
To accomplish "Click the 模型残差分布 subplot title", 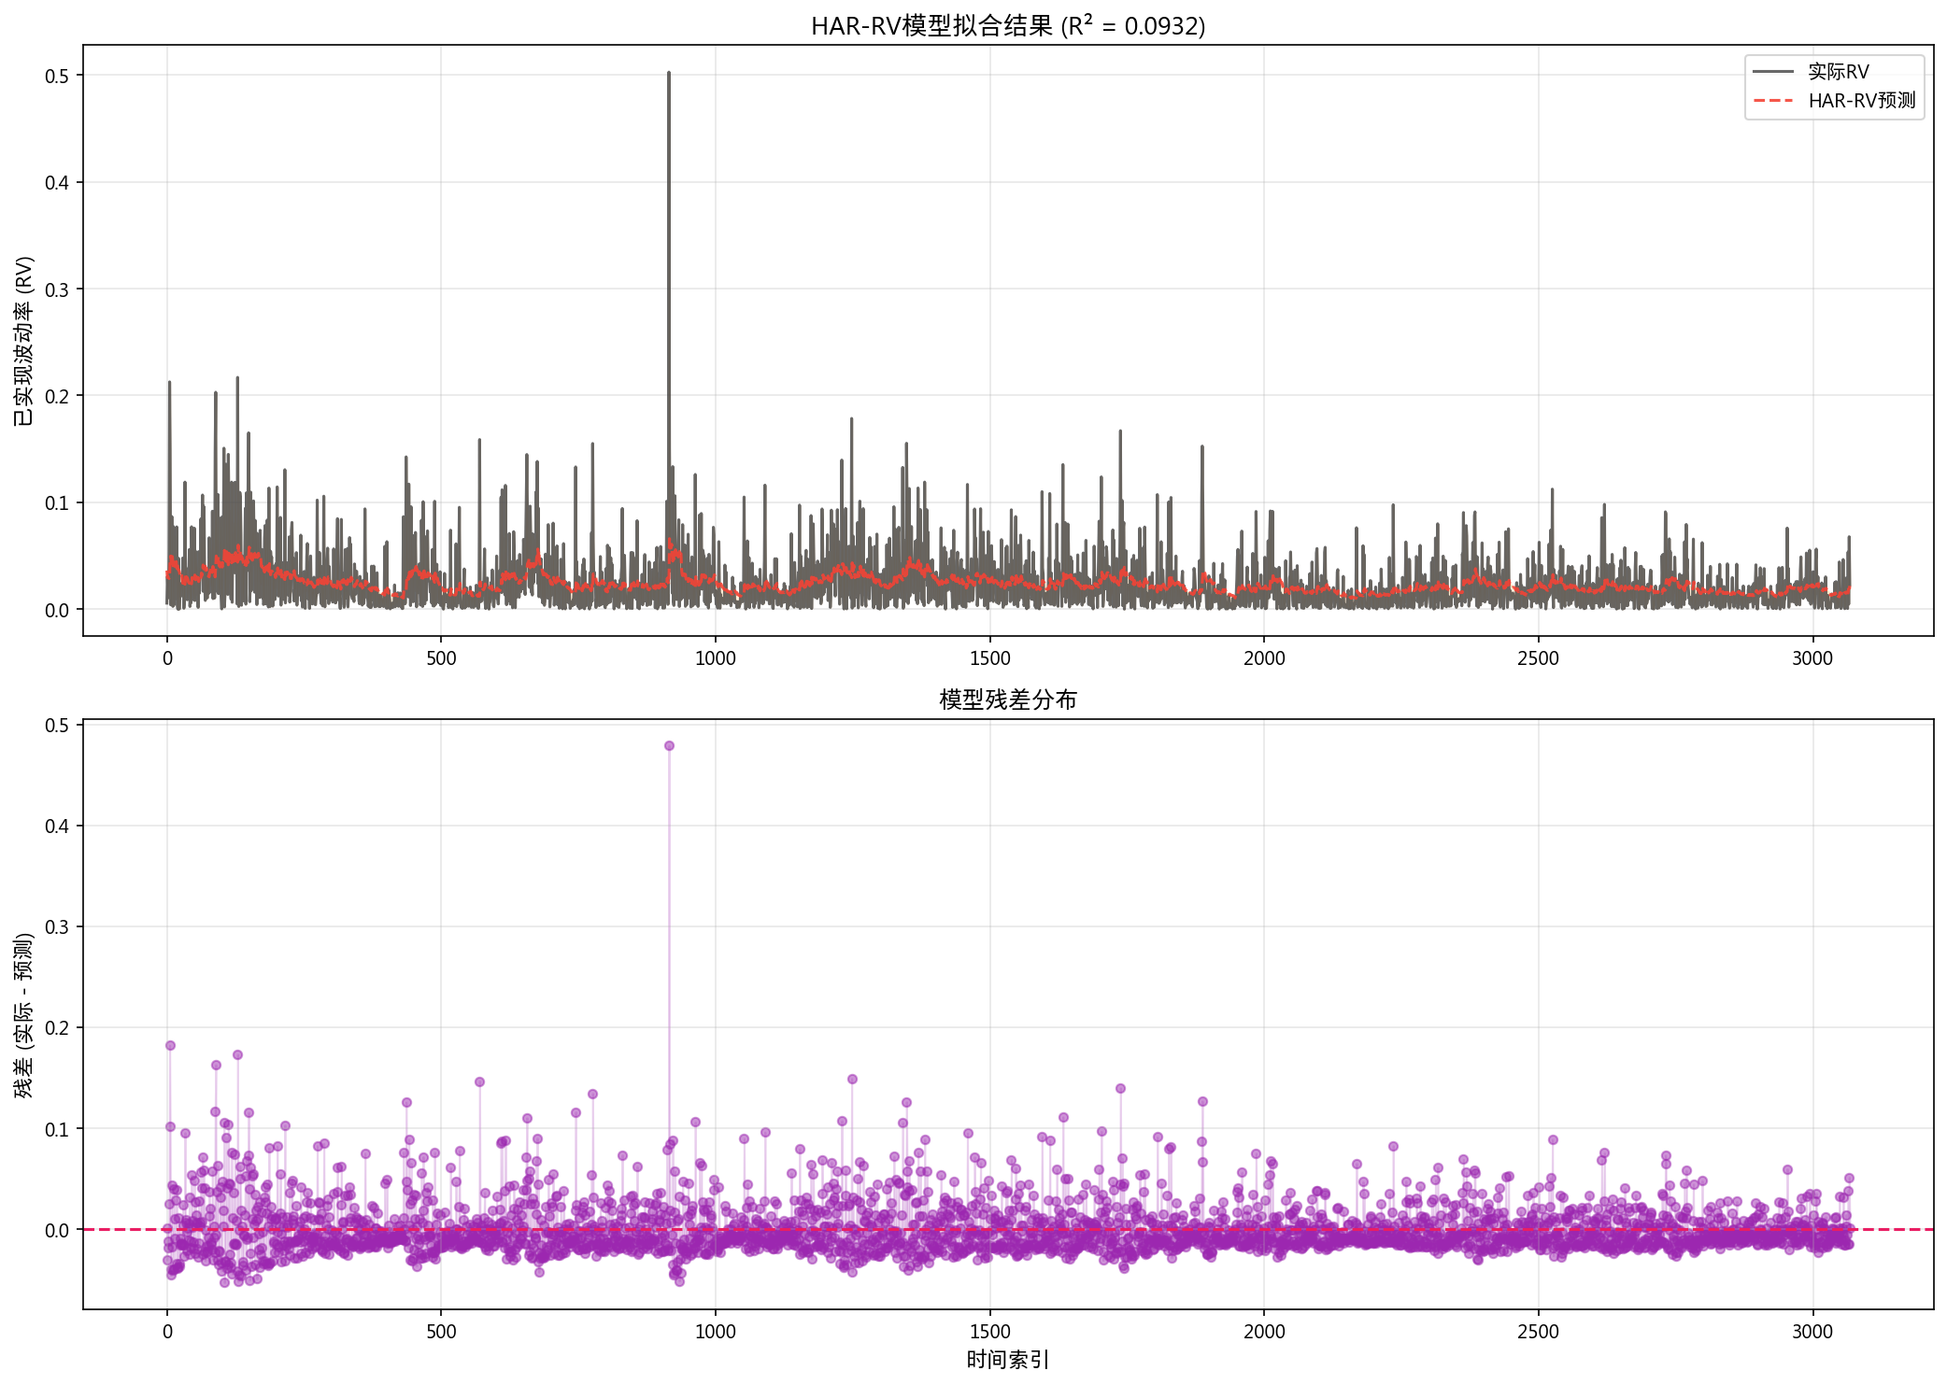I will [1007, 700].
